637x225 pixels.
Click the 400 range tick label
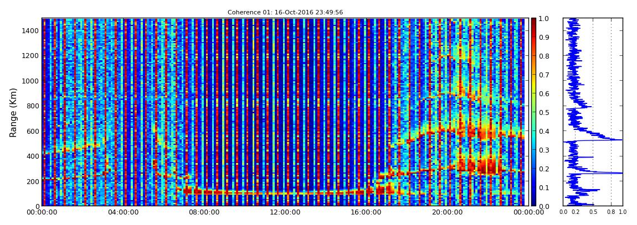click(x=32, y=156)
